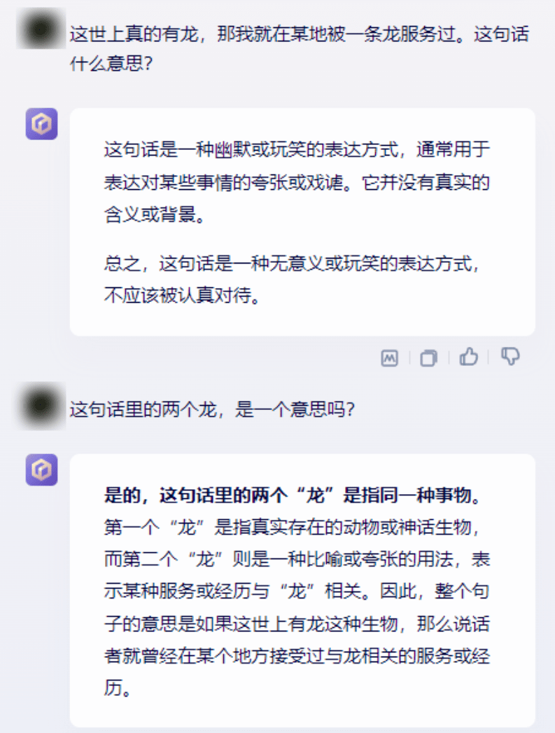Viewport: 555px width, 733px height.
Task: Click the second purple assistant avatar icon
Action: (x=41, y=470)
